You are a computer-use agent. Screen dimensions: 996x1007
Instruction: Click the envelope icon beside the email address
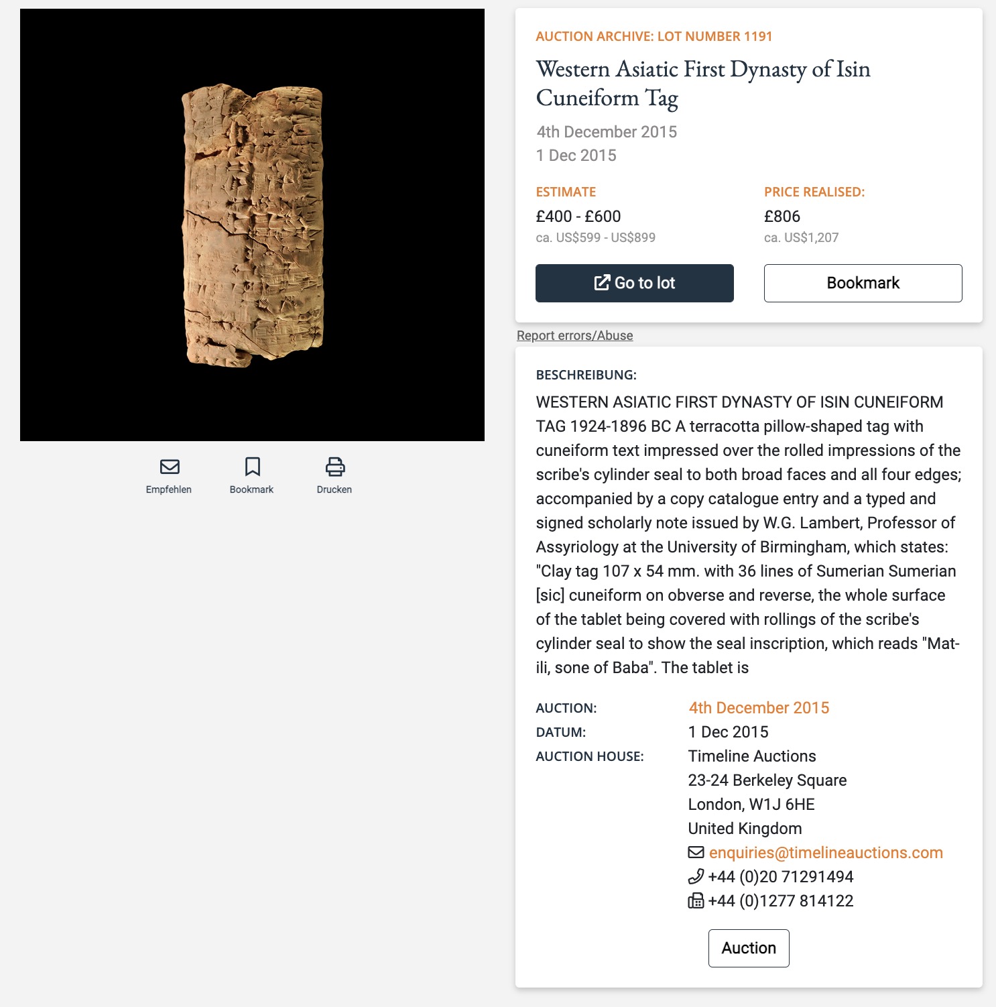(696, 852)
